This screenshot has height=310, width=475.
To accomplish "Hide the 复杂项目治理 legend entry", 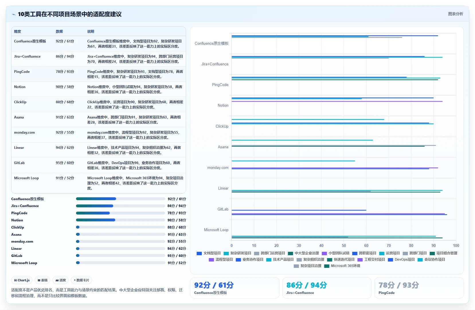I will (x=308, y=266).
